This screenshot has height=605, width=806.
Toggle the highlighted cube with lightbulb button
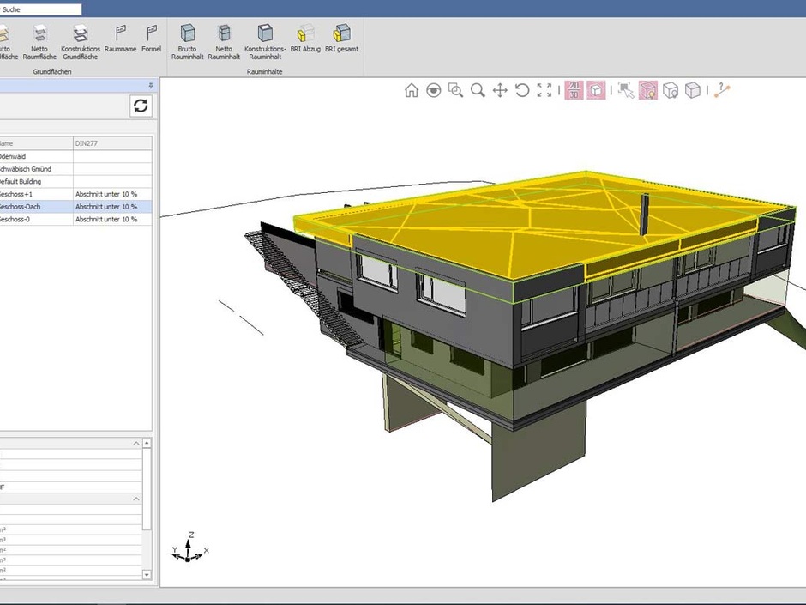coord(648,90)
